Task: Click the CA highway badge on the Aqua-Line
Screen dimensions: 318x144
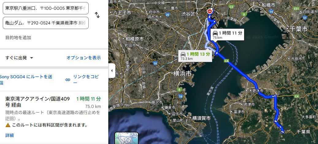Action: pos(227,61)
